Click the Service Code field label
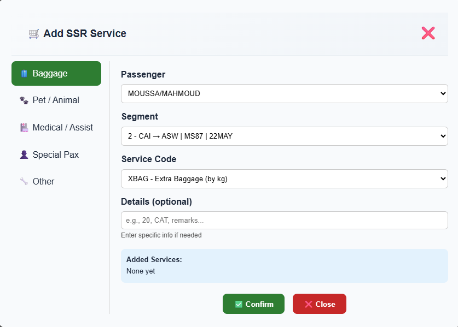The width and height of the screenshot is (458, 327). tap(149, 159)
